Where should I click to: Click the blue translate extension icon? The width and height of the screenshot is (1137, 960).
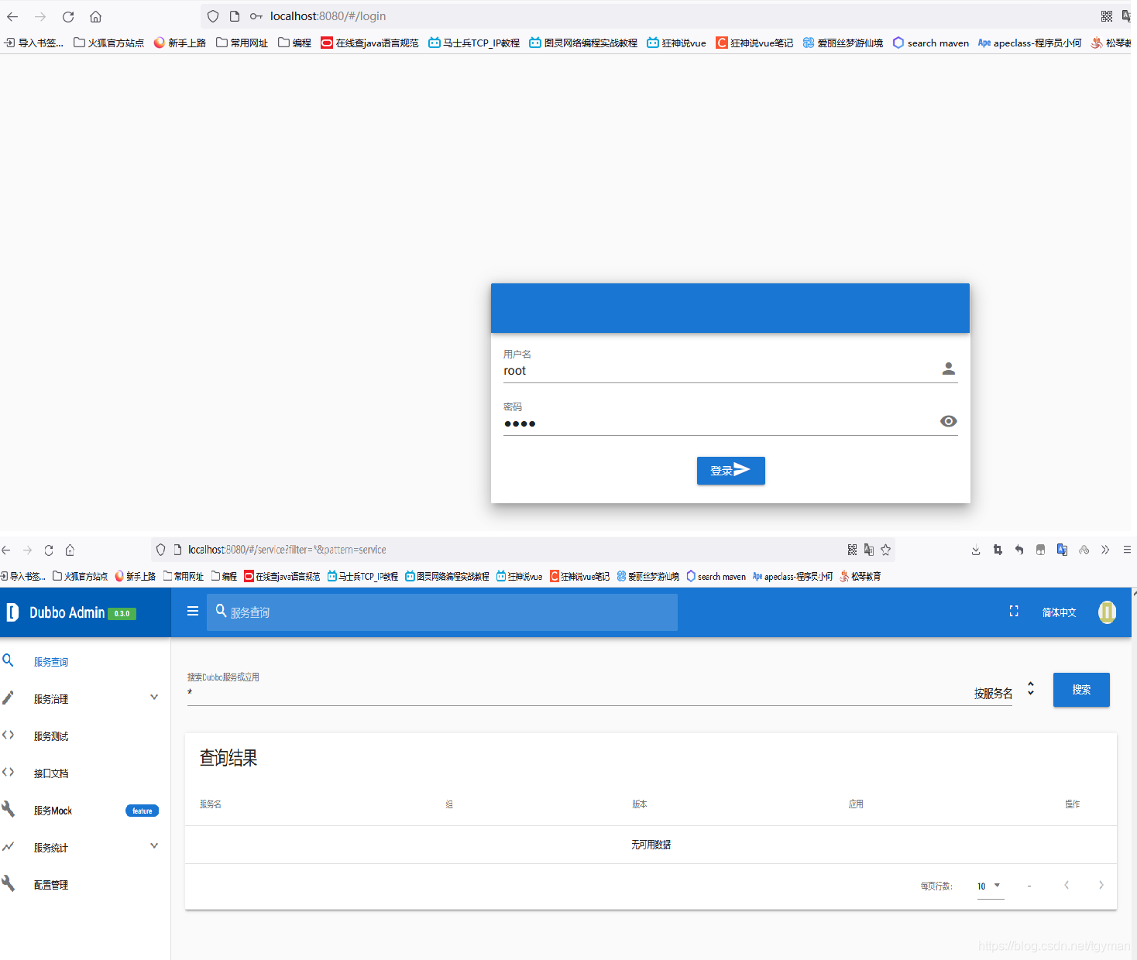tap(1062, 550)
